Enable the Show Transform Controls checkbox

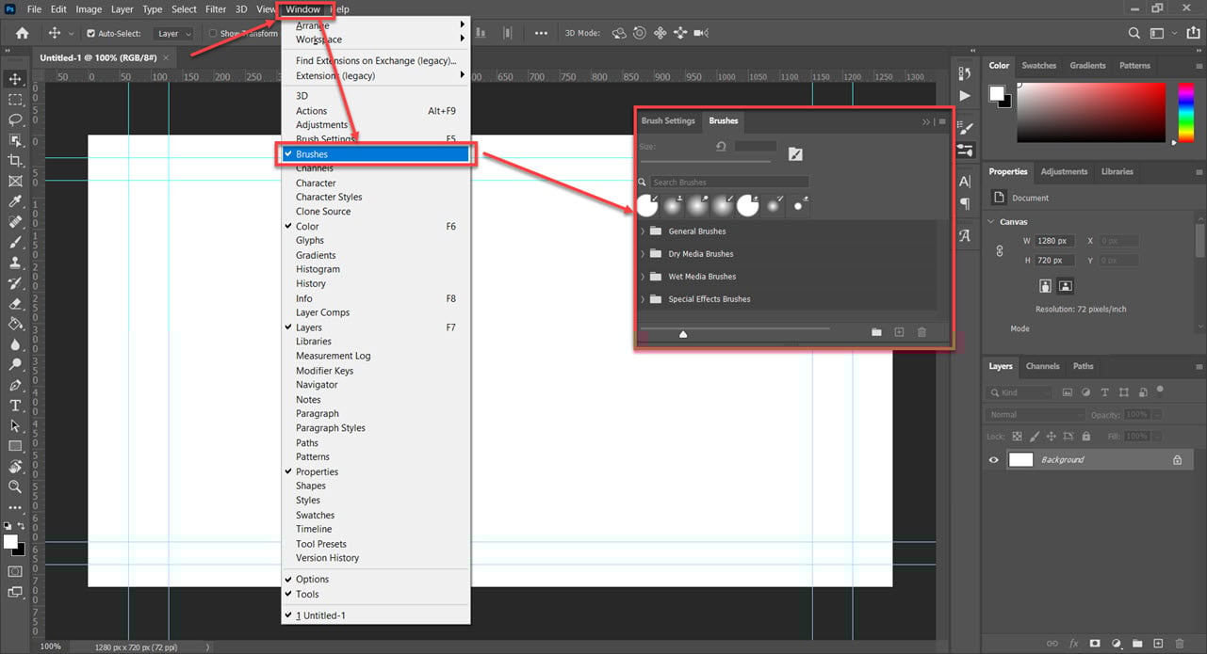tap(213, 34)
